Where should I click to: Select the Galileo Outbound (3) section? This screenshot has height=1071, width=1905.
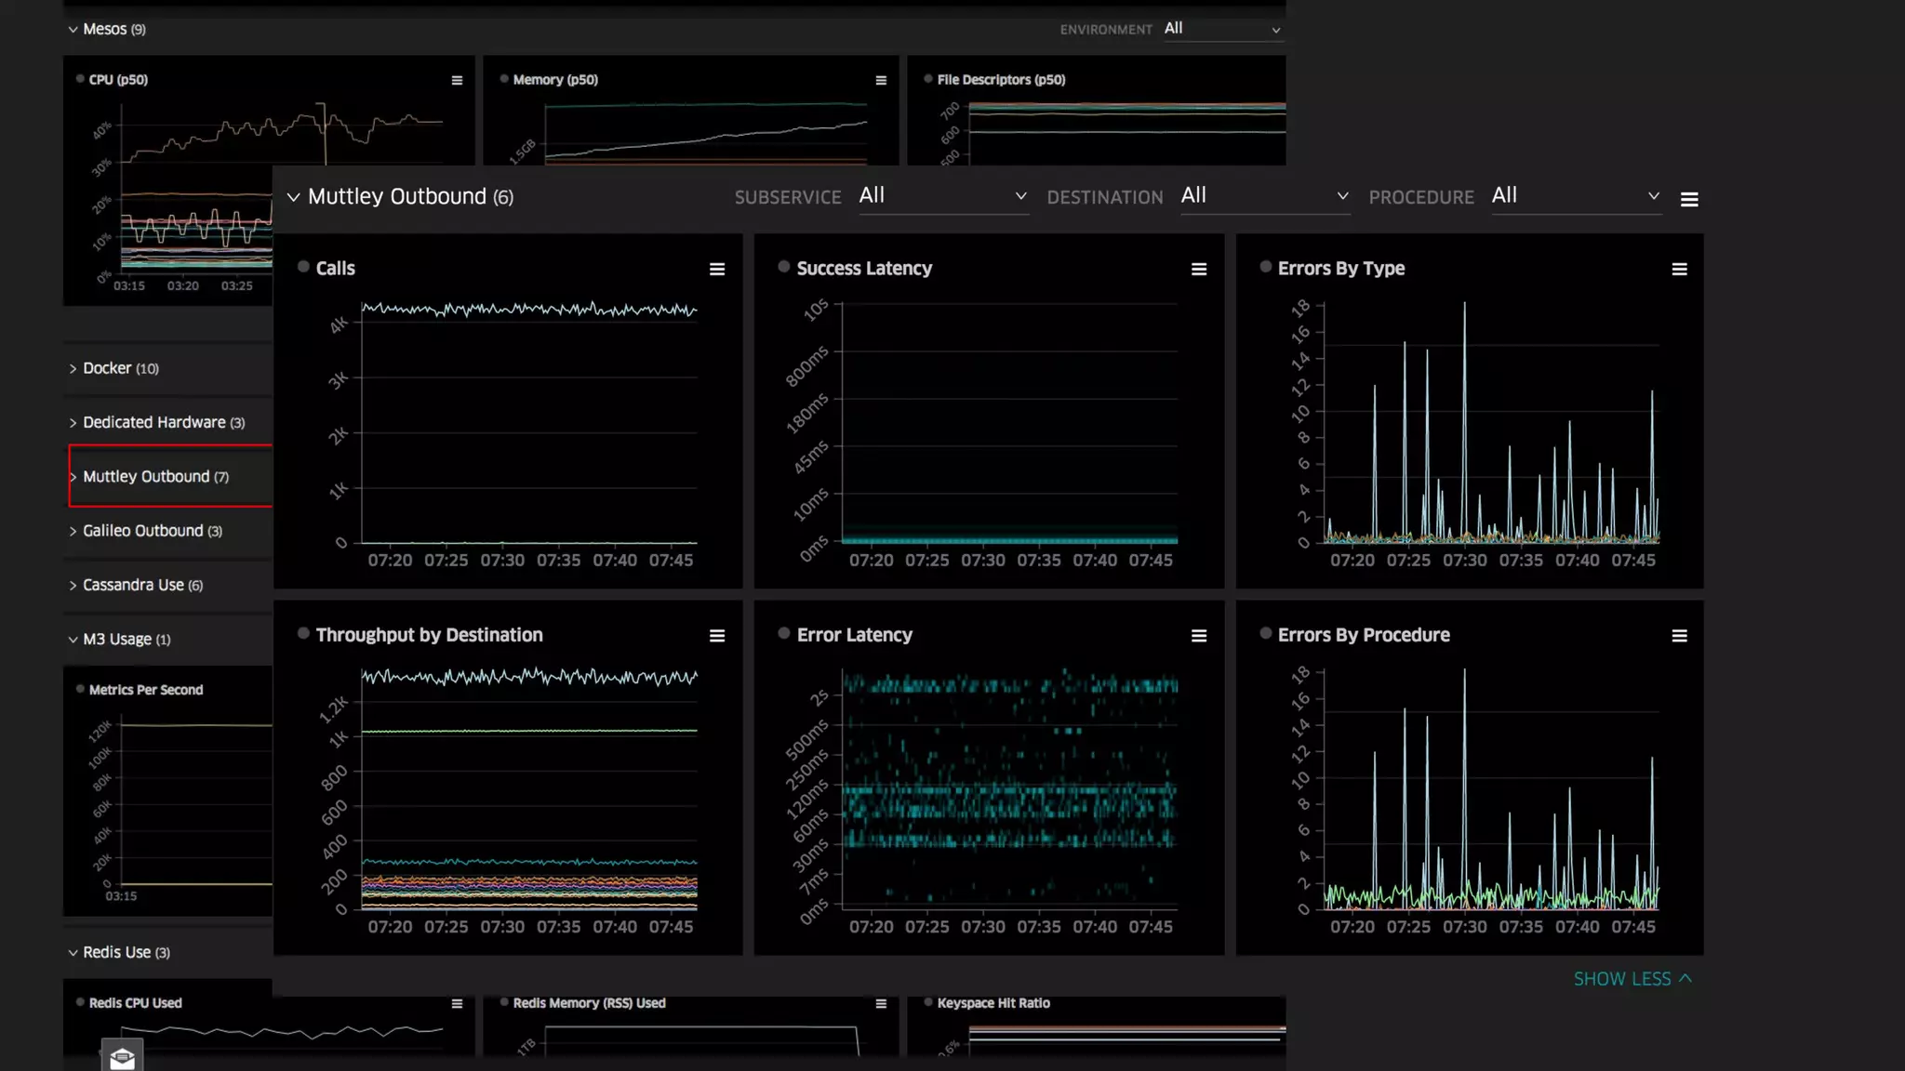click(x=152, y=531)
